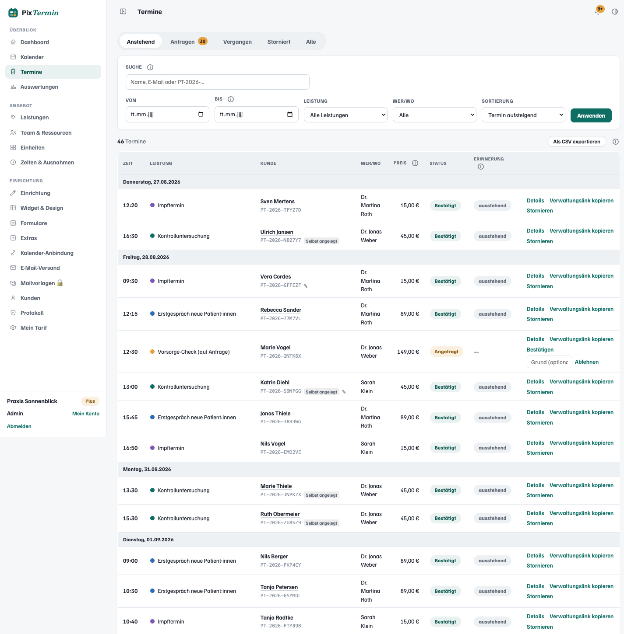
Task: Click pencil note icon in Katrin Diehl row
Action: pyautogui.click(x=344, y=392)
